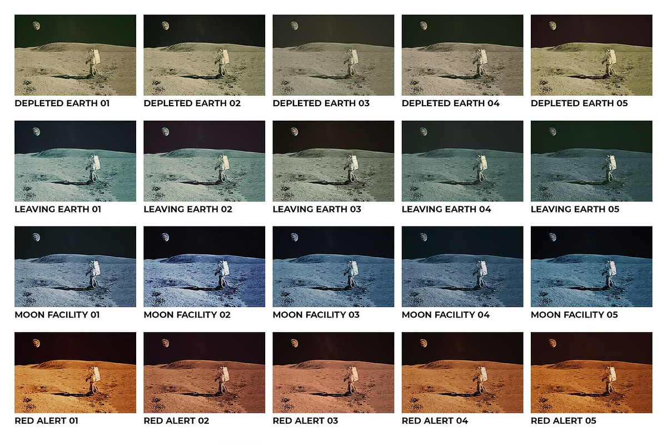Open the Leaving Earth 04 thumbnail

coord(462,161)
